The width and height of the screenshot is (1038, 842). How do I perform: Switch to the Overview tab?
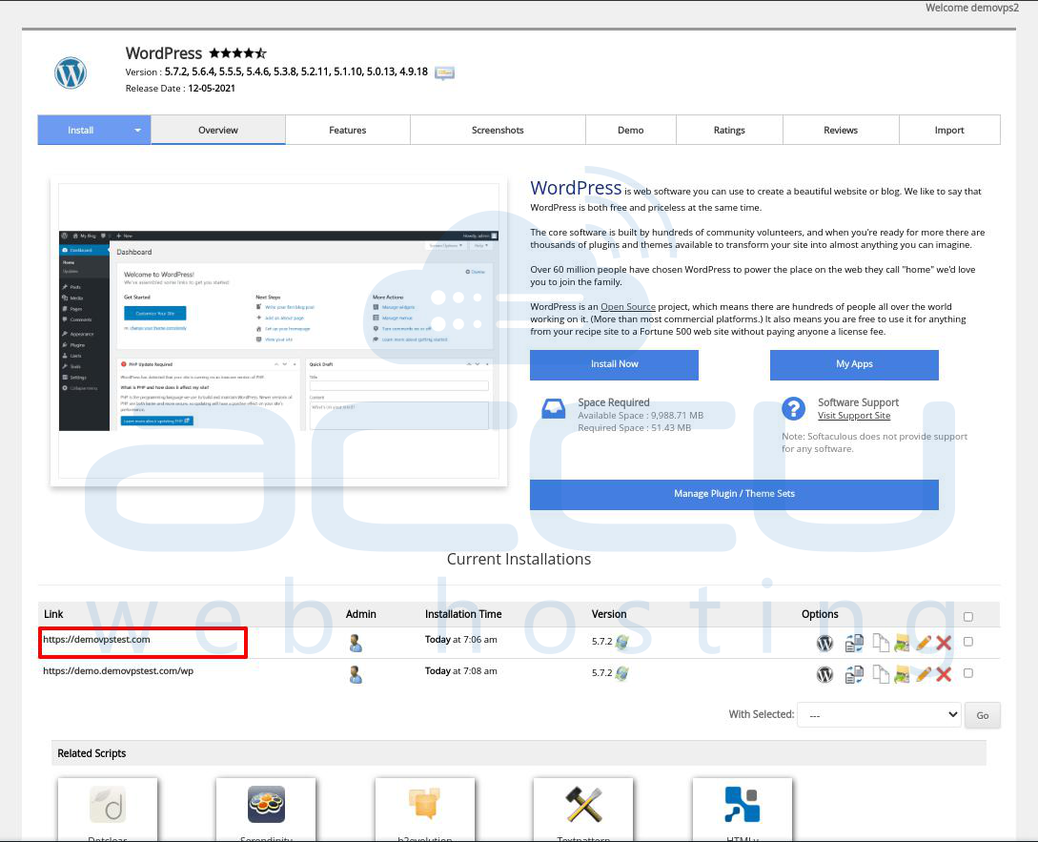click(x=217, y=130)
